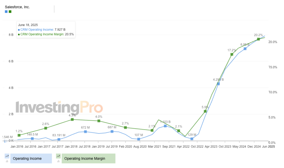Click the 4.295 B operating income marker

pos(219,84)
